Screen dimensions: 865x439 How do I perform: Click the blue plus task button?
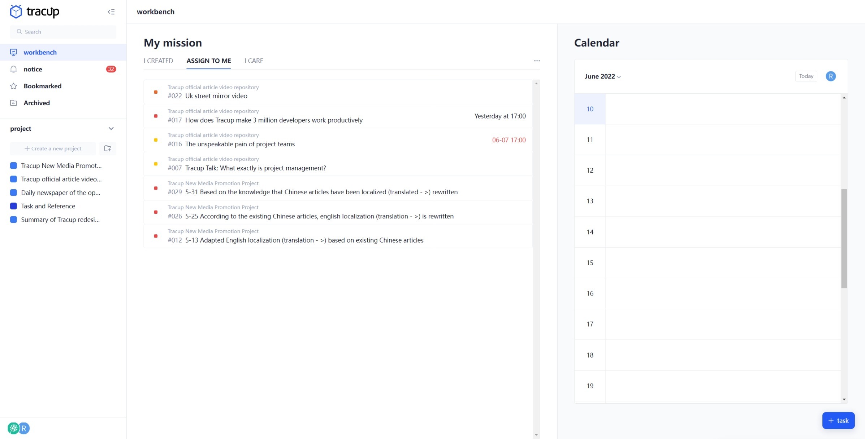click(838, 421)
